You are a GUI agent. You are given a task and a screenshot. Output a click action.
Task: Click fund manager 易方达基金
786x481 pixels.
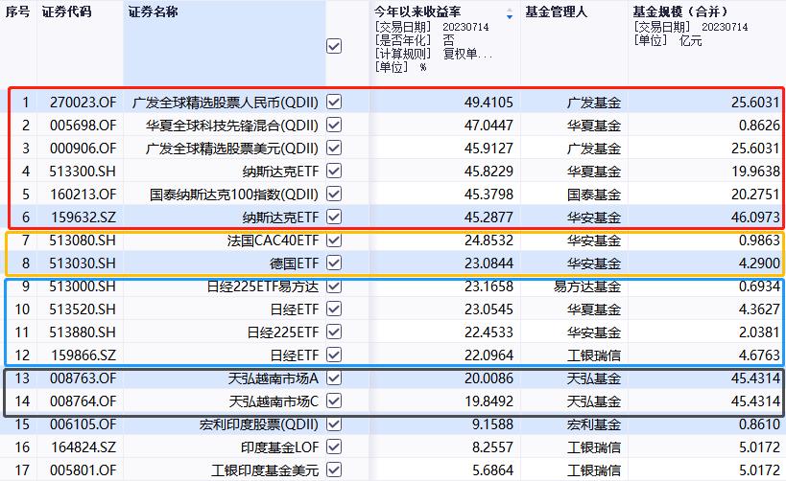pyautogui.click(x=587, y=286)
